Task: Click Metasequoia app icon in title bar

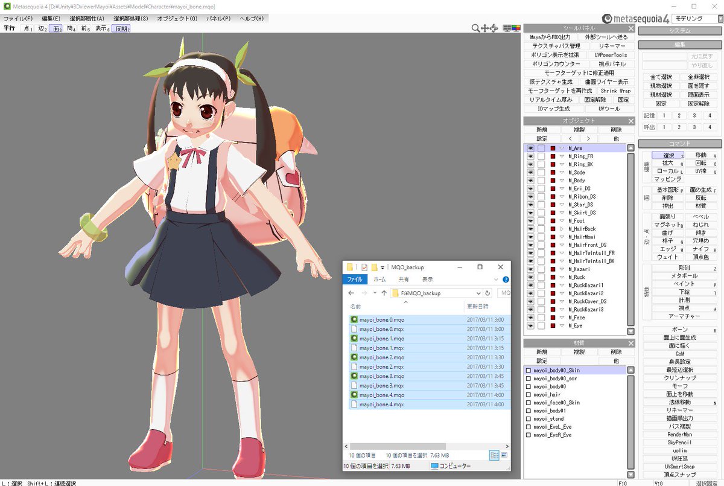Action: click(6, 6)
